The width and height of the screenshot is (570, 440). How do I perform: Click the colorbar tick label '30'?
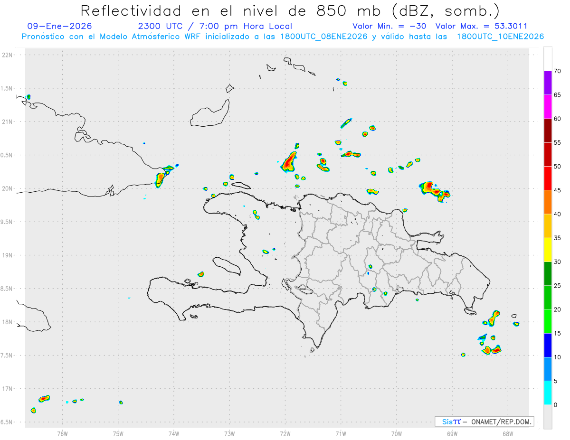558,262
